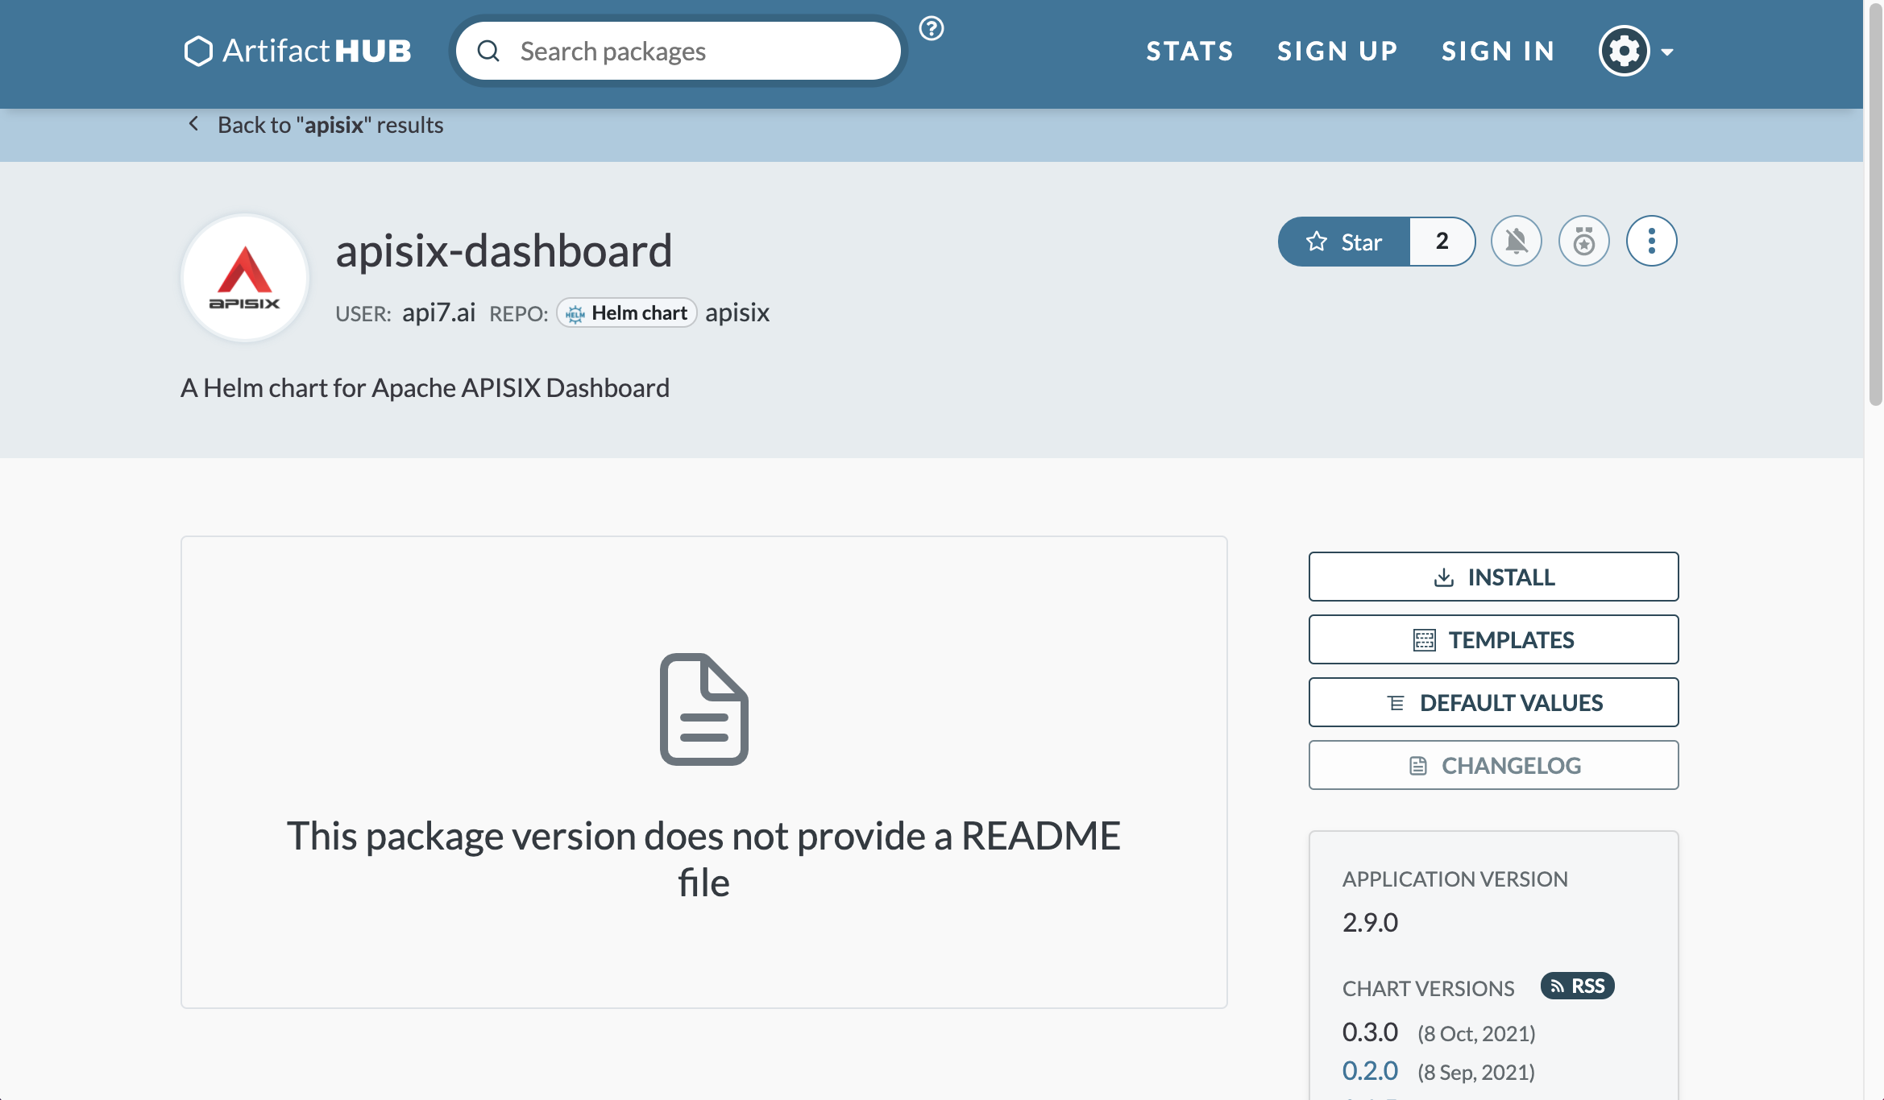Expand the dropdown arrow beside the gear
Viewport: 1884px width, 1100px height.
pyautogui.click(x=1667, y=51)
